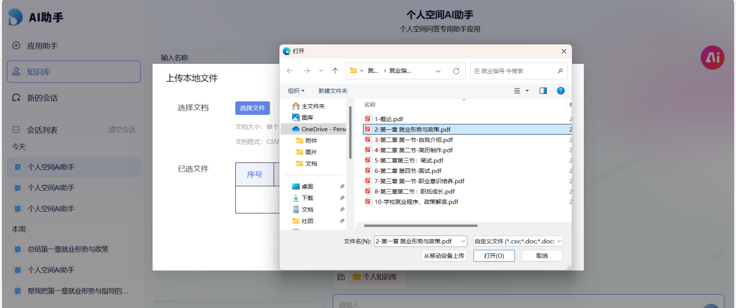
Task: Click the floating Ai avatar icon
Action: coord(712,57)
